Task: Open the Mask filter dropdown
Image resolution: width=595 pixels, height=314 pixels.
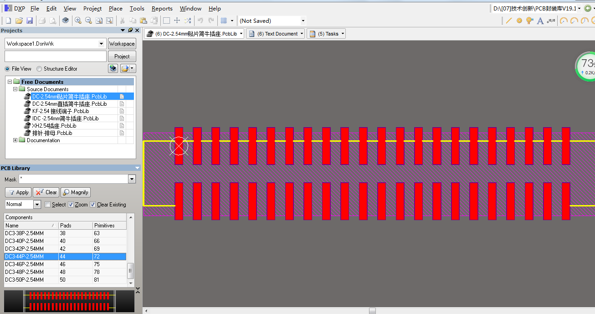Action: (132, 179)
